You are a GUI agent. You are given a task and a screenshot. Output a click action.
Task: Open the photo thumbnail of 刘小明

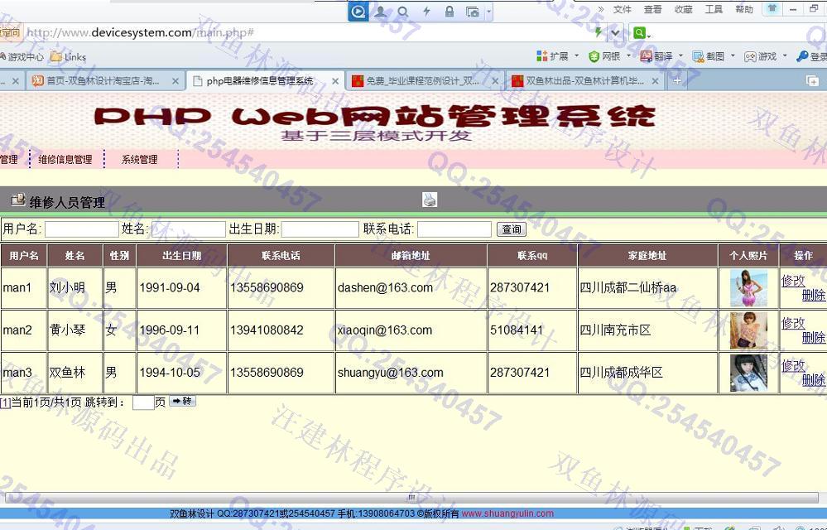(748, 288)
